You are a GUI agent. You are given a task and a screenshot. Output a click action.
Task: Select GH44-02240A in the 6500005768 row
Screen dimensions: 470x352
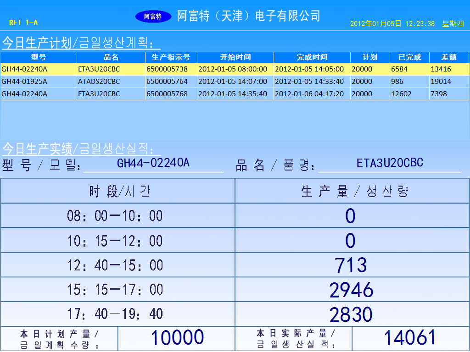click(x=39, y=94)
